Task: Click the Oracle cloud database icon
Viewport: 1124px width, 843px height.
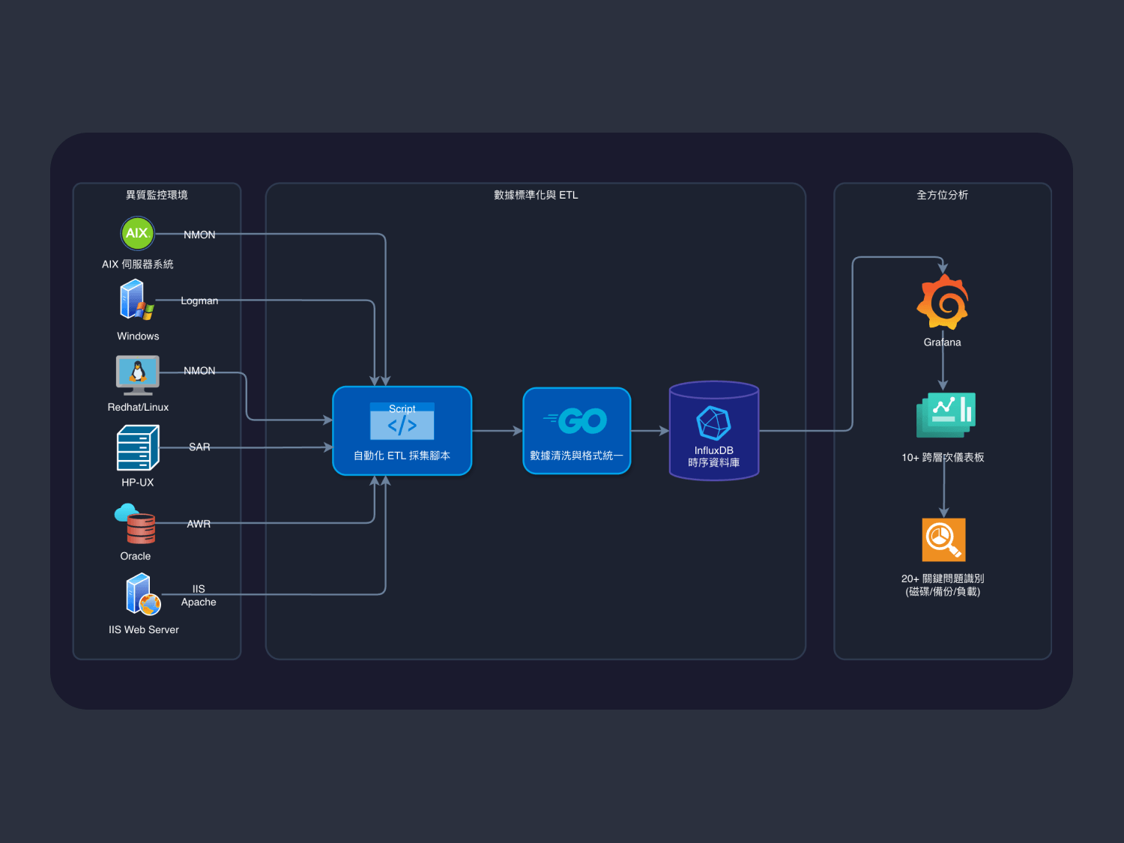Action: pyautogui.click(x=136, y=523)
